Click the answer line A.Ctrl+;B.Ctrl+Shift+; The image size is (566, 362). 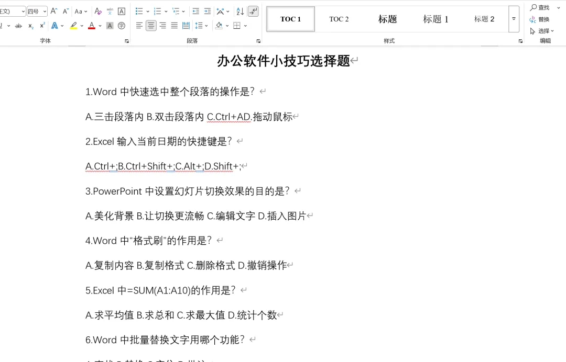[x=163, y=166]
